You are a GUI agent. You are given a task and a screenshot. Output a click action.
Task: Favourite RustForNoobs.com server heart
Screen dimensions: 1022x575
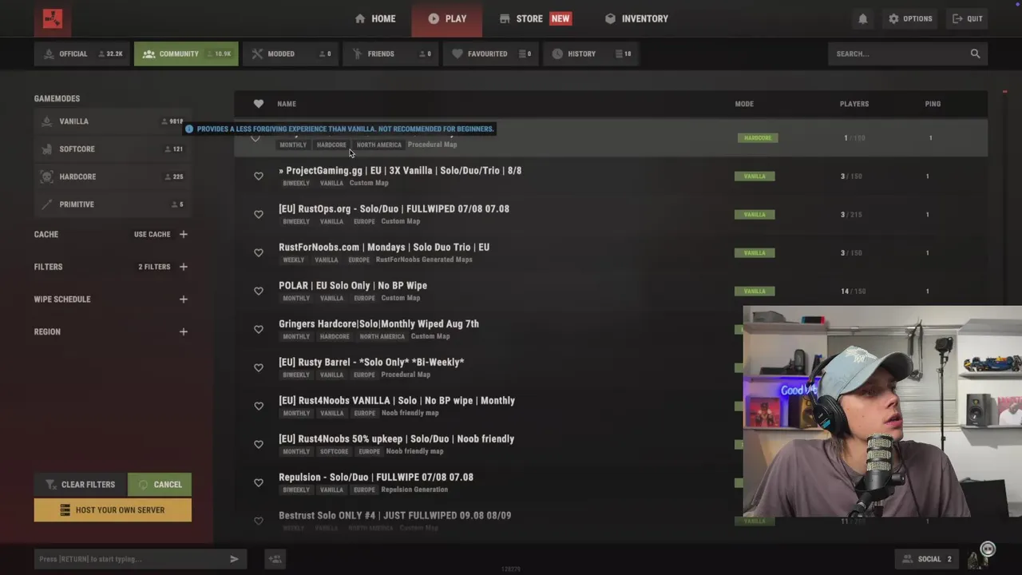pos(258,253)
